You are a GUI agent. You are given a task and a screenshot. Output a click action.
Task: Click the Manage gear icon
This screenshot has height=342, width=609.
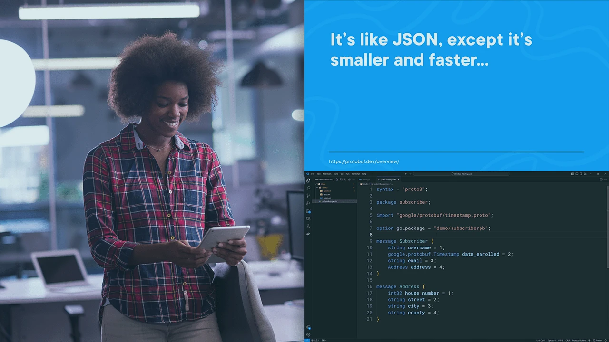pyautogui.click(x=308, y=334)
